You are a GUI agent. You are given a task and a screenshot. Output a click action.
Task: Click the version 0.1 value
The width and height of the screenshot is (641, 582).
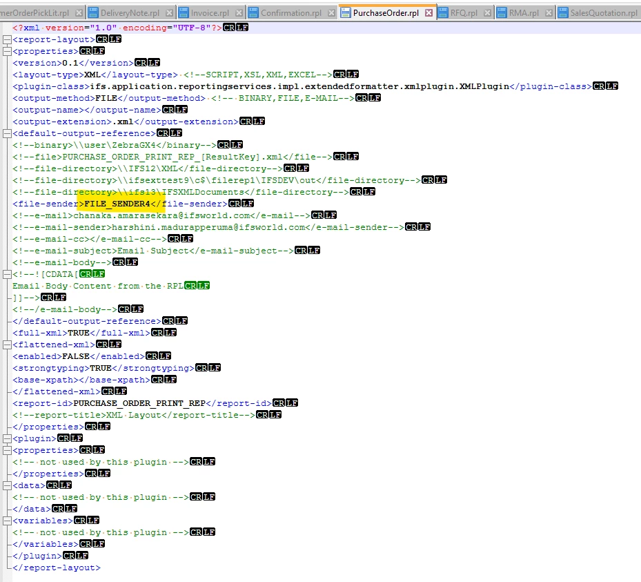coord(70,63)
